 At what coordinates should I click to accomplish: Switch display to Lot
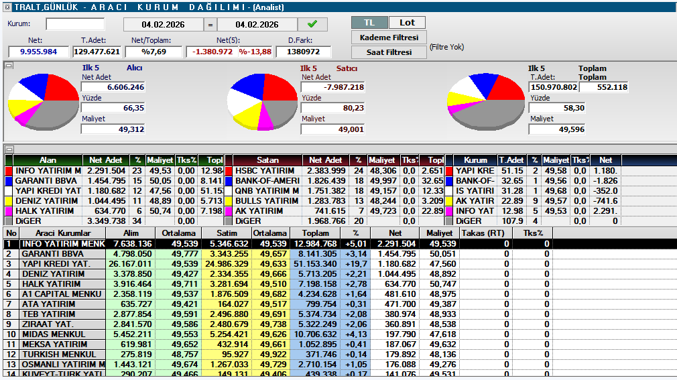[x=407, y=23]
